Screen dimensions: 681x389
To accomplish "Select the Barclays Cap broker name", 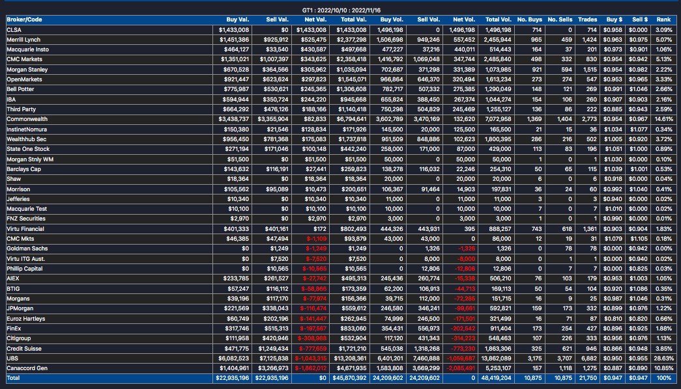I will (23, 169).
